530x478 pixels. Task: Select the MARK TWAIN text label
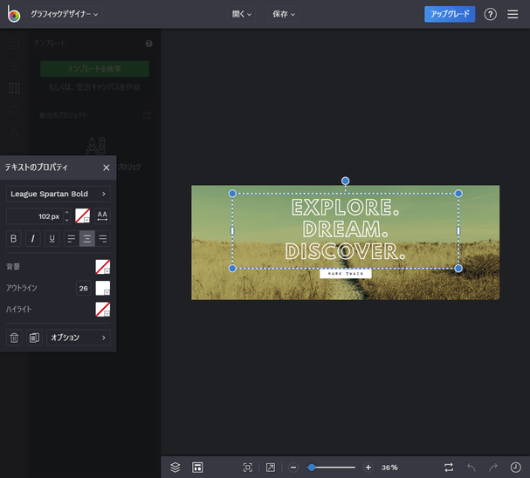(346, 274)
